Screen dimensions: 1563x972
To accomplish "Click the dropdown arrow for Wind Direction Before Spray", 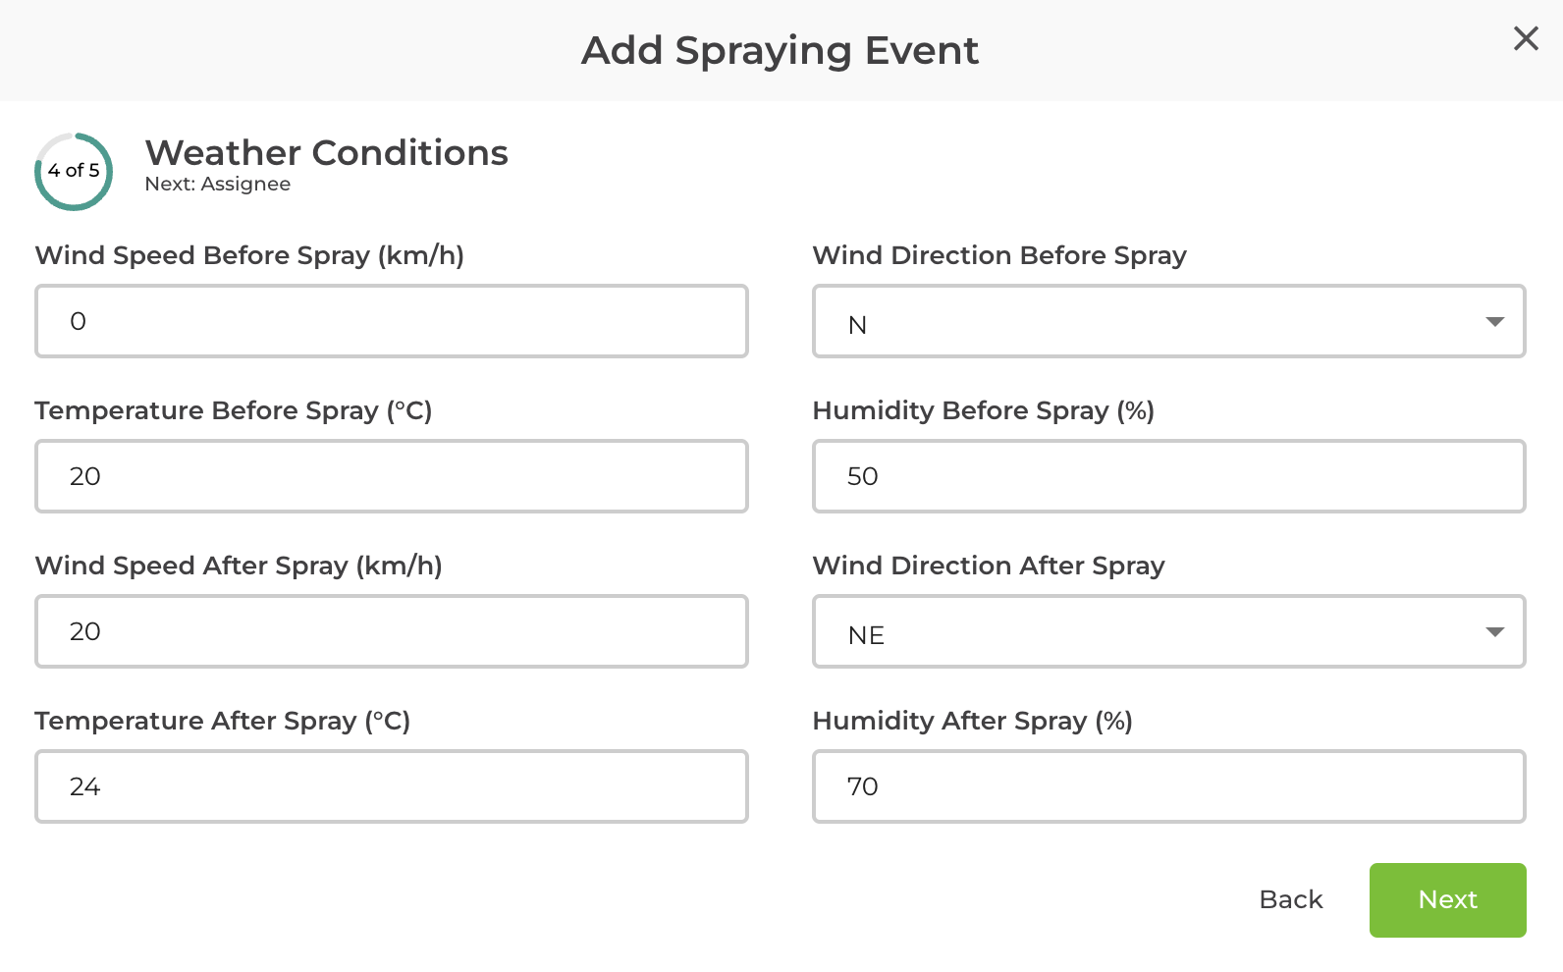I will [x=1493, y=321].
